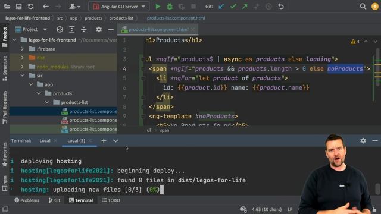Toggle the Pull Requests side tab

4,107
